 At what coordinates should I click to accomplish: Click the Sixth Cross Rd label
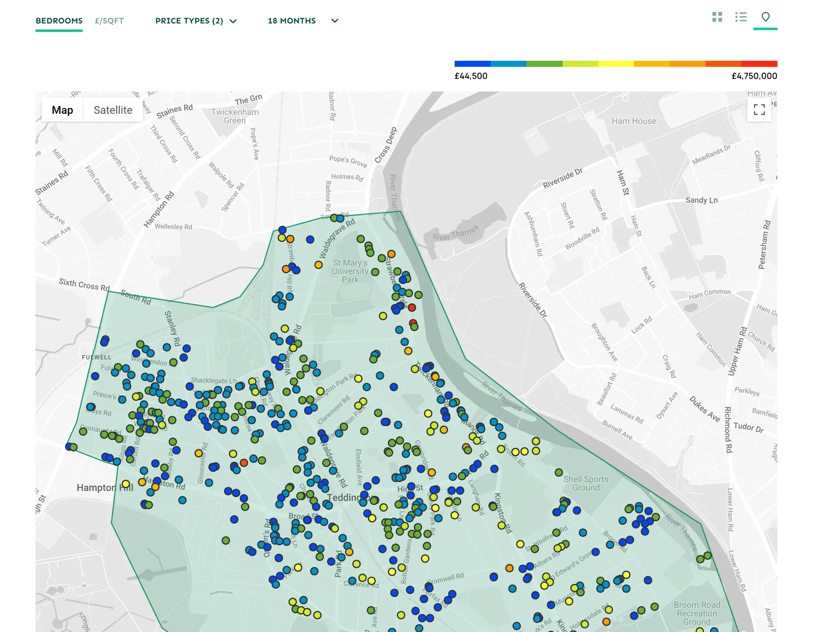[x=84, y=285]
